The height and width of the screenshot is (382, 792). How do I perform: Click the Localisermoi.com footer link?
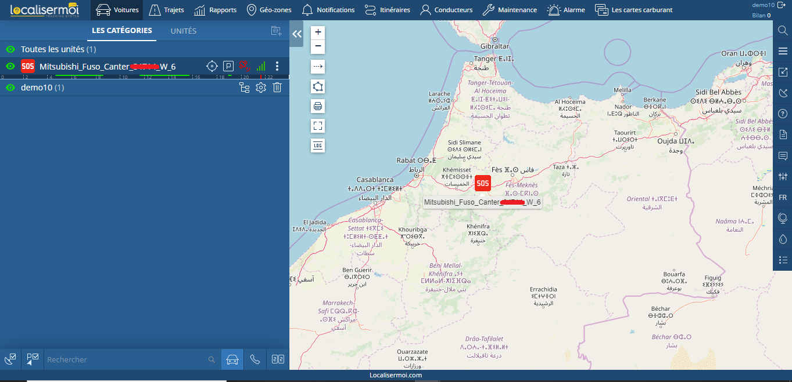[x=396, y=375]
